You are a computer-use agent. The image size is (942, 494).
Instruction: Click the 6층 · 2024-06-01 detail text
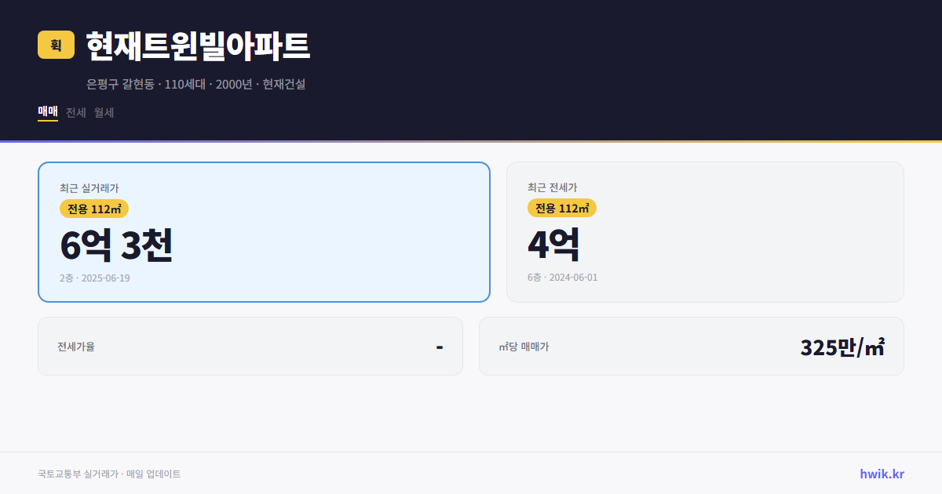(x=562, y=277)
